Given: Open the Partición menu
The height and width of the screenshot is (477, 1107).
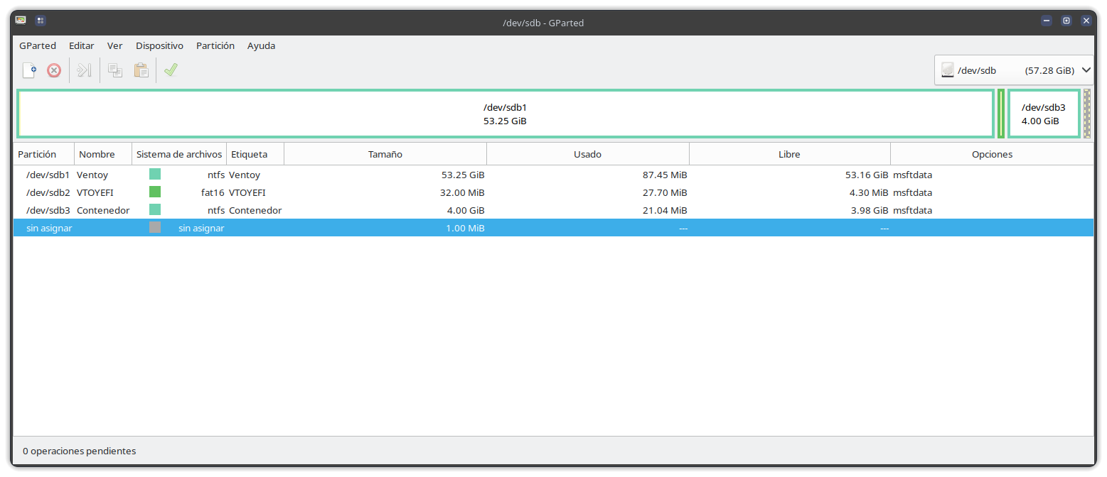Looking at the screenshot, I should point(215,45).
